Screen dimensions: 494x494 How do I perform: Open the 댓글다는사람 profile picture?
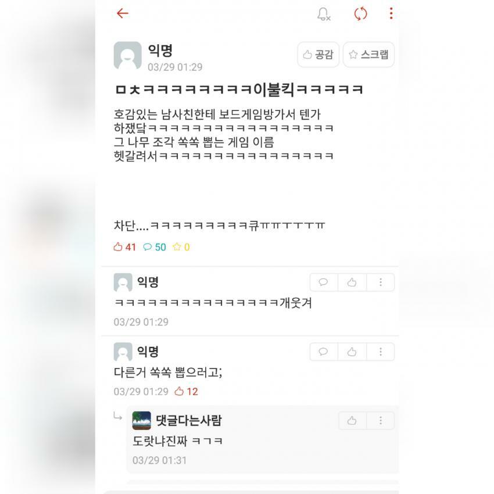coord(141,421)
